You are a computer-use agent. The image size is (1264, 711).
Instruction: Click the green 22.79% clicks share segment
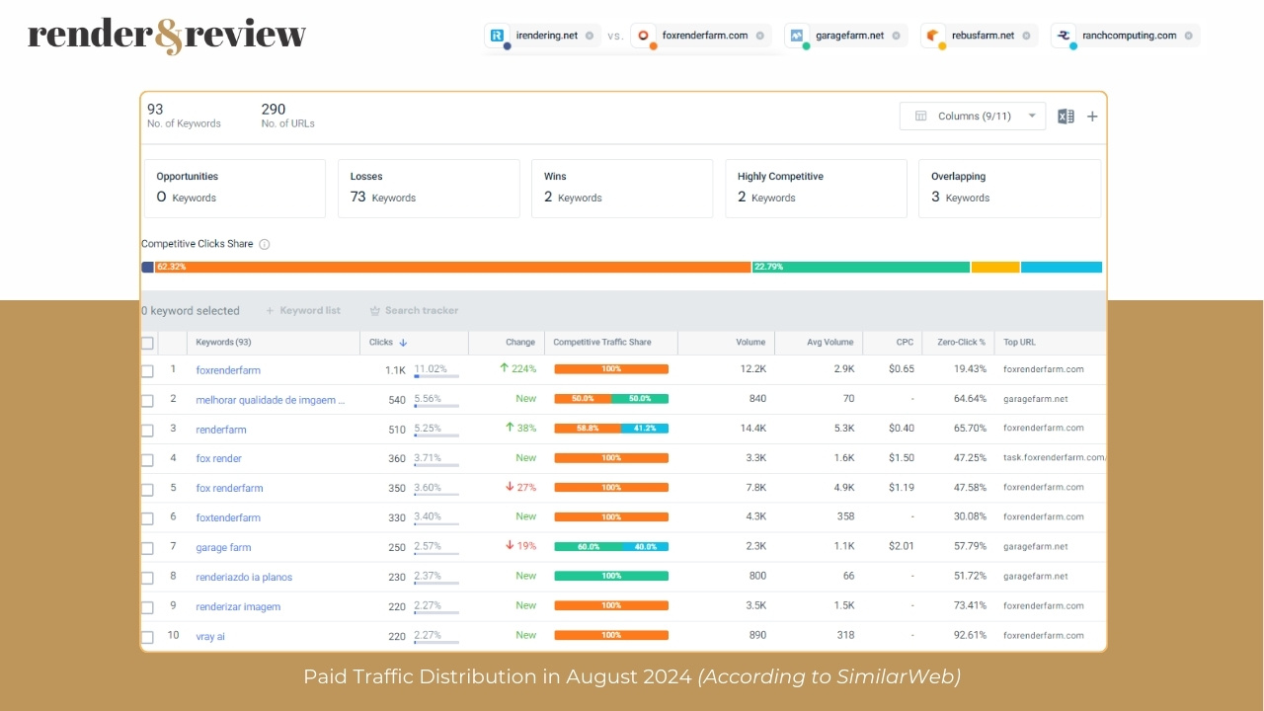pyautogui.click(x=861, y=267)
